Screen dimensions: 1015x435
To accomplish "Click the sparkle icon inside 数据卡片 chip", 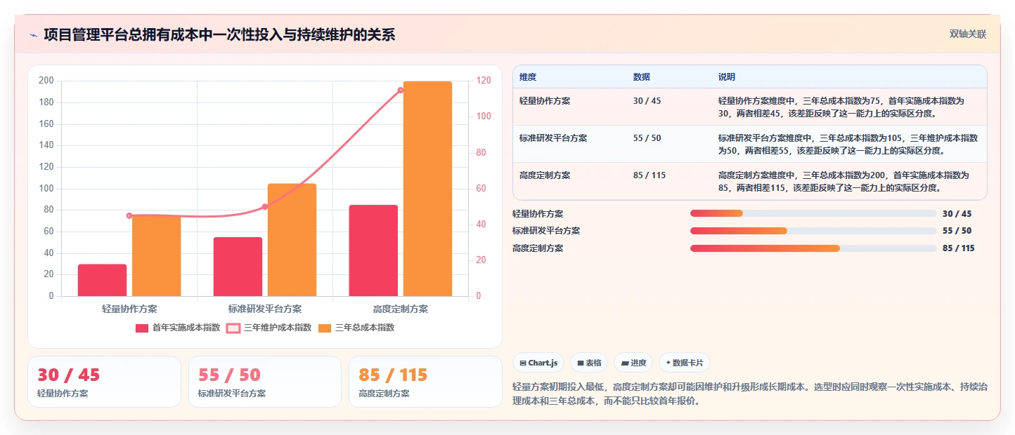I will (668, 363).
